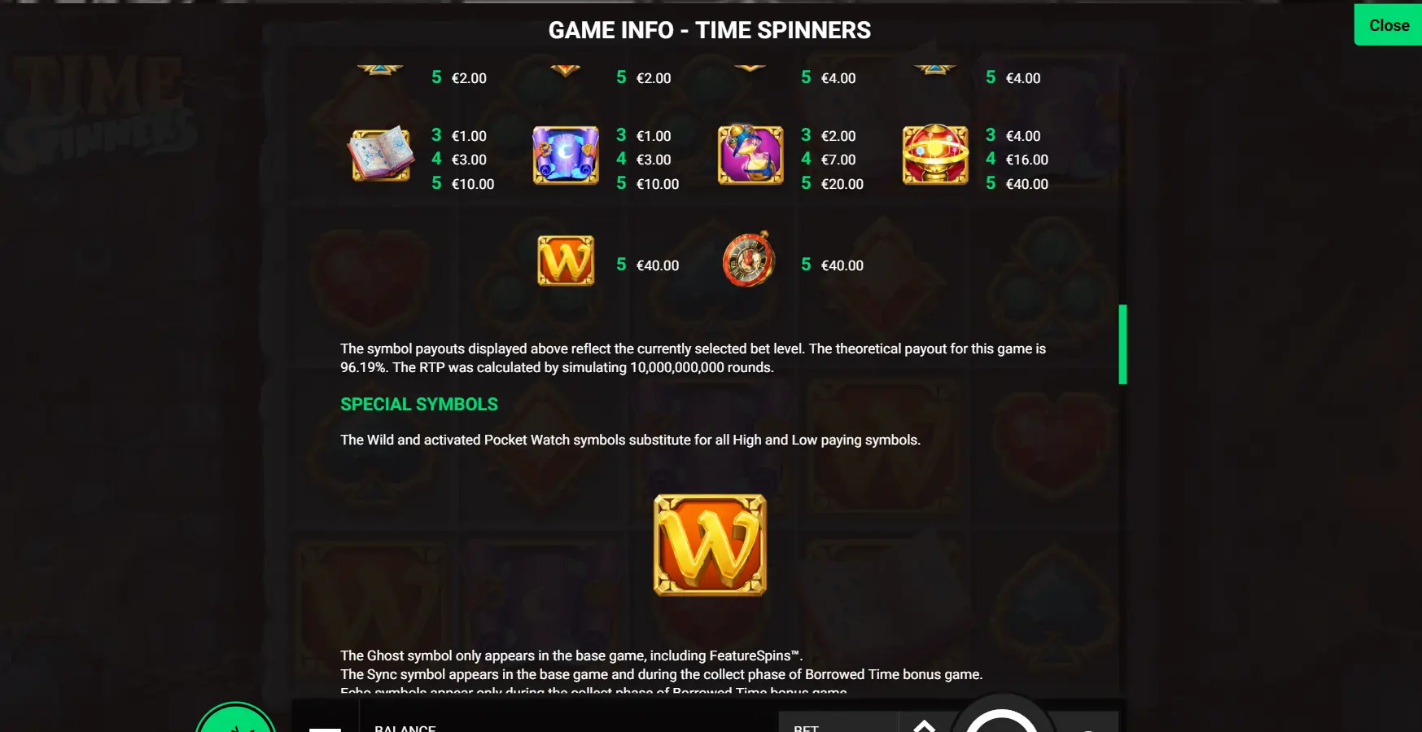Click the €20.00 hourglass five-match payout
This screenshot has width=1422, height=732.
842,184
